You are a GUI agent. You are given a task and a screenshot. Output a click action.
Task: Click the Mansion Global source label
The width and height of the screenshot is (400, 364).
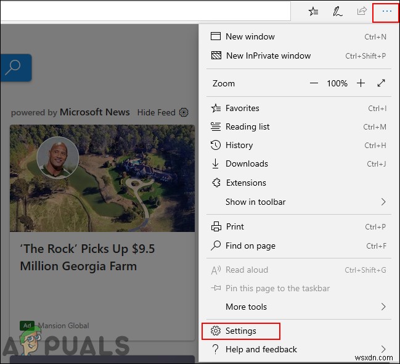click(x=63, y=325)
